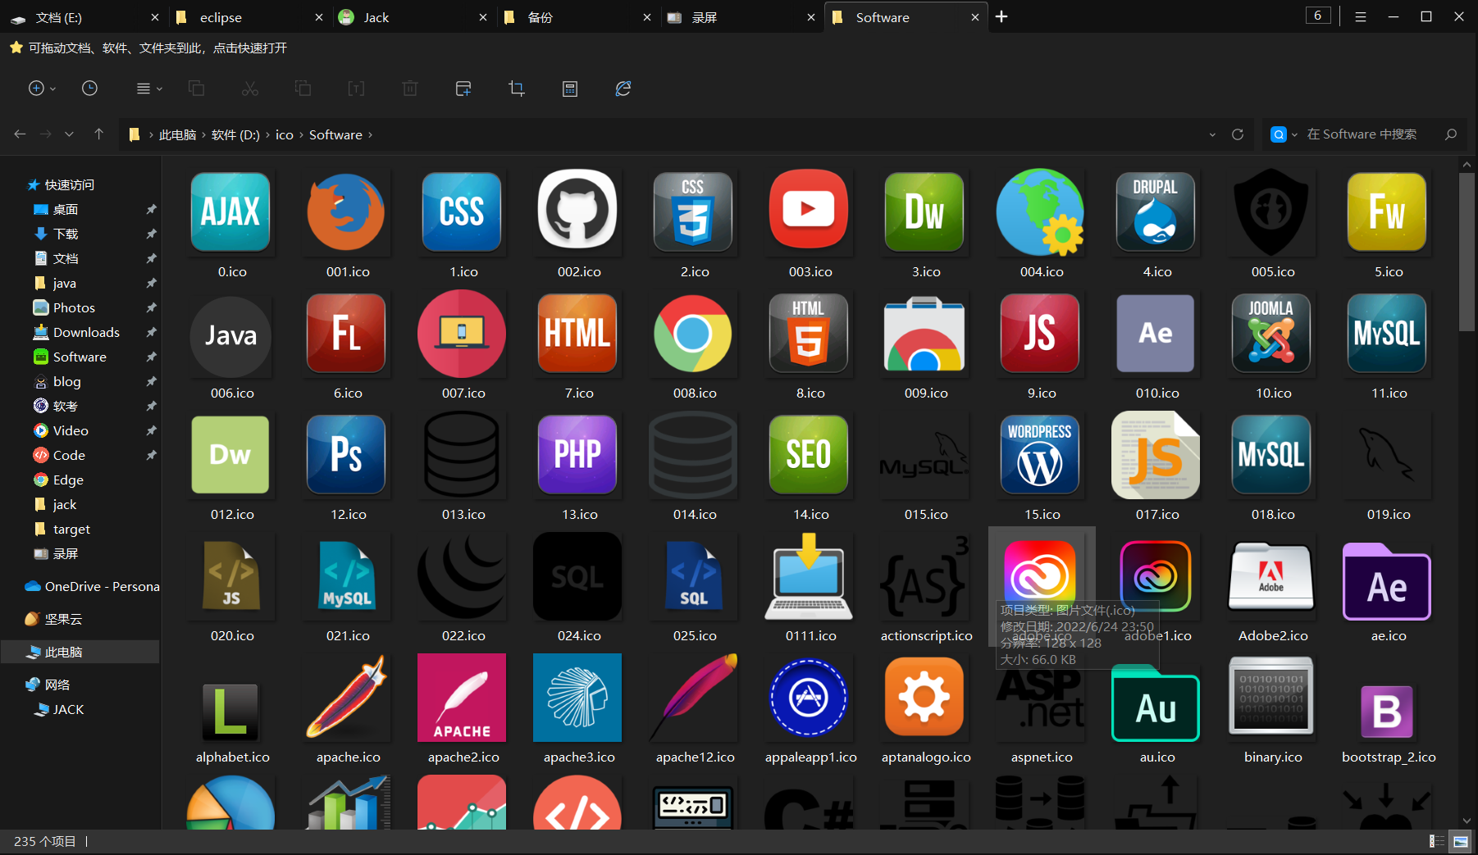This screenshot has width=1478, height=855.
Task: Switch to details list view in status bar
Action: (1437, 841)
